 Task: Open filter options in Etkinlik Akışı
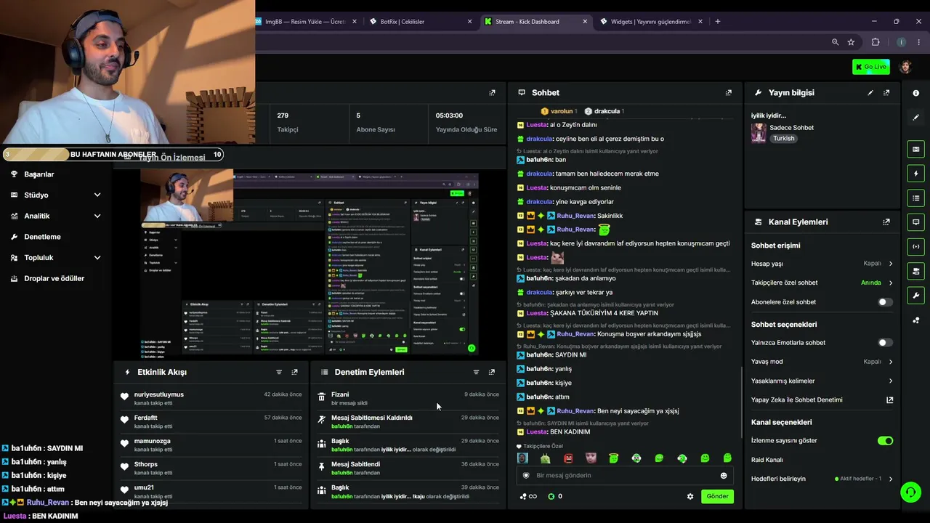pos(279,372)
